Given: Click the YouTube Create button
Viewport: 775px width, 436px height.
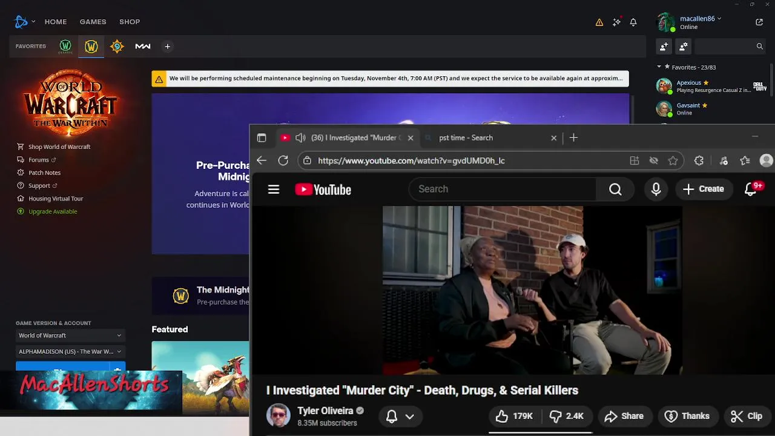Looking at the screenshot, I should (x=704, y=190).
